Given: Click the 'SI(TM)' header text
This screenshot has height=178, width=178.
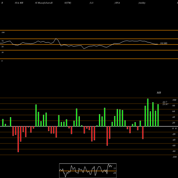Looking at the screenshot, I should [x=68, y=3].
